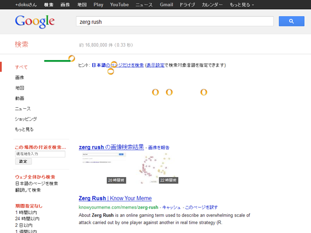Open Gmail in the top bar
The image size is (311, 233).
click(166, 5)
